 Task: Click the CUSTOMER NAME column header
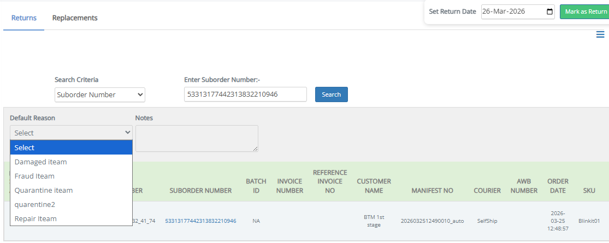click(x=374, y=186)
